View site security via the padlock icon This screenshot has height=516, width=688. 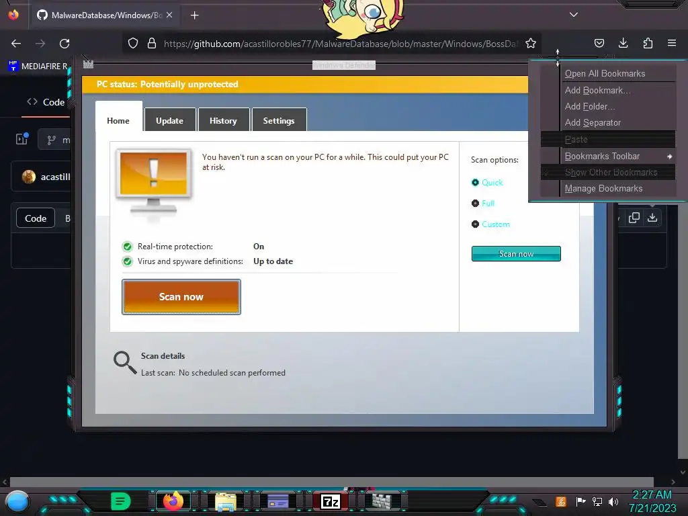(152, 44)
